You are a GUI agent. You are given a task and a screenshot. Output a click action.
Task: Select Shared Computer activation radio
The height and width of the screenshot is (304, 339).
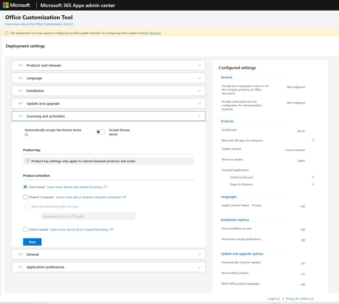coord(25,197)
